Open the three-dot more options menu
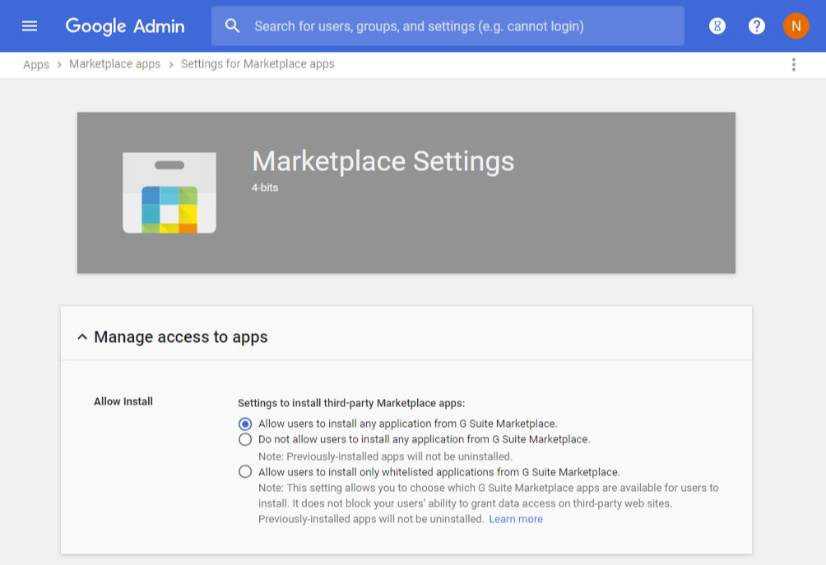 coord(793,65)
